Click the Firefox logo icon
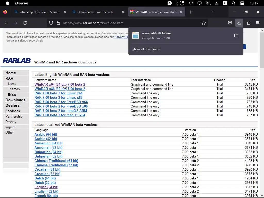 [x=5, y=12]
